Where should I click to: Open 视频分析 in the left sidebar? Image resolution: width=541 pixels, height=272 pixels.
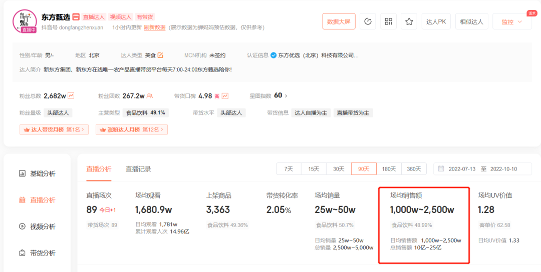(x=43, y=226)
